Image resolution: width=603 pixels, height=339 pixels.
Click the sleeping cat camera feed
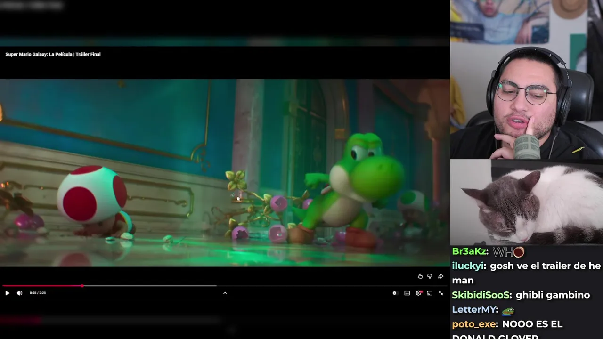pyautogui.click(x=527, y=202)
